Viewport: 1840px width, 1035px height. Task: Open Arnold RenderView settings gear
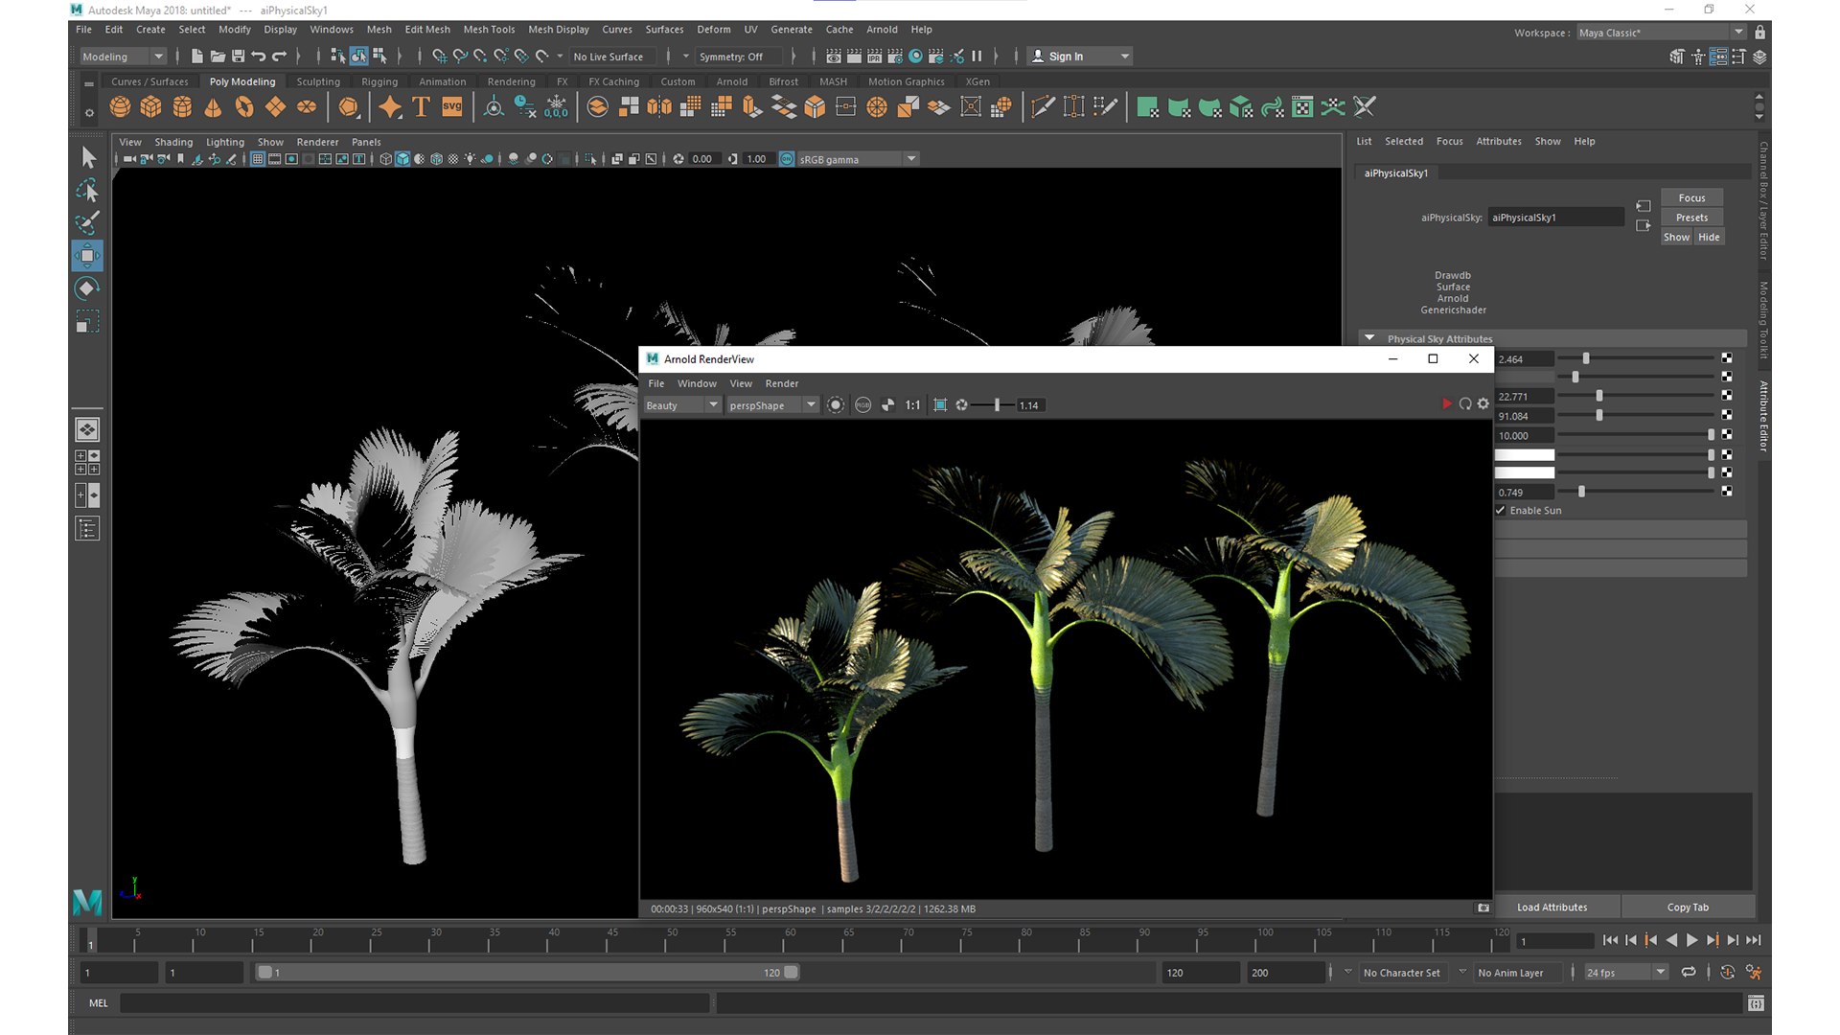1483,404
